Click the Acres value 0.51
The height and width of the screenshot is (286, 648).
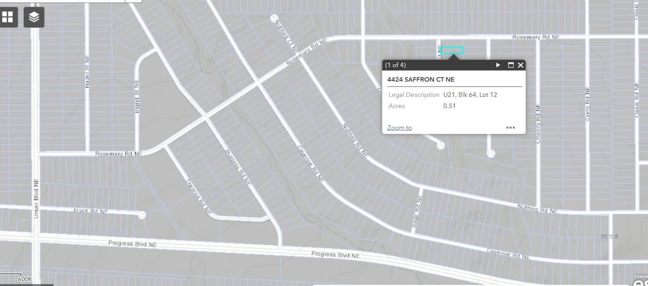point(449,106)
